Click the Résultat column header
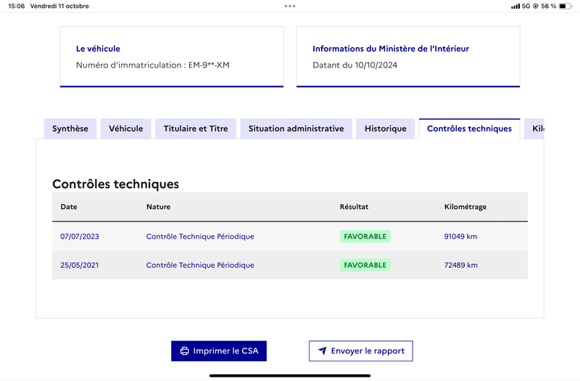 tap(354, 207)
